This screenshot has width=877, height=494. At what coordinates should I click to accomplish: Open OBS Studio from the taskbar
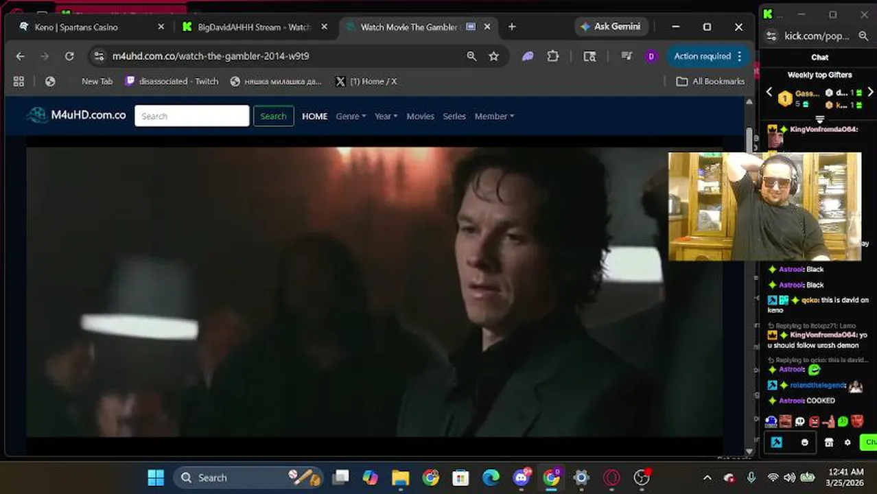coord(642,478)
